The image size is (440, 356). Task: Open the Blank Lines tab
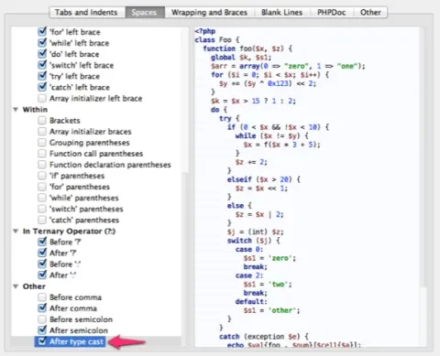click(x=282, y=13)
